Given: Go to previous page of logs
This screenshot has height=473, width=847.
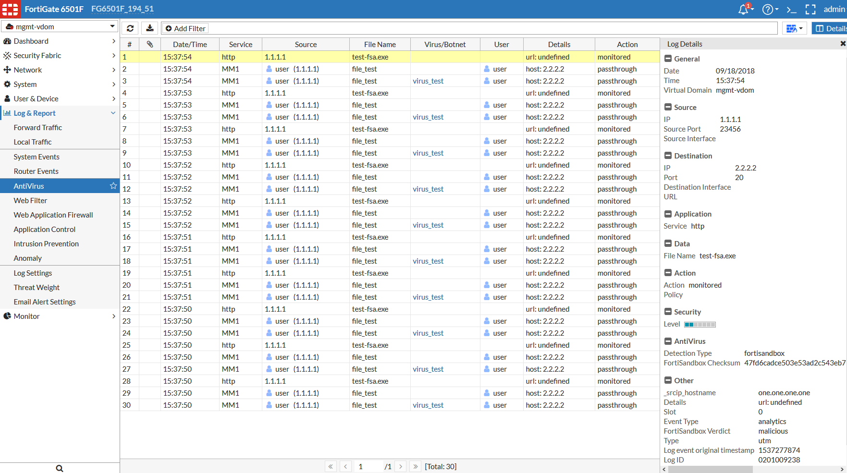Looking at the screenshot, I should (345, 466).
